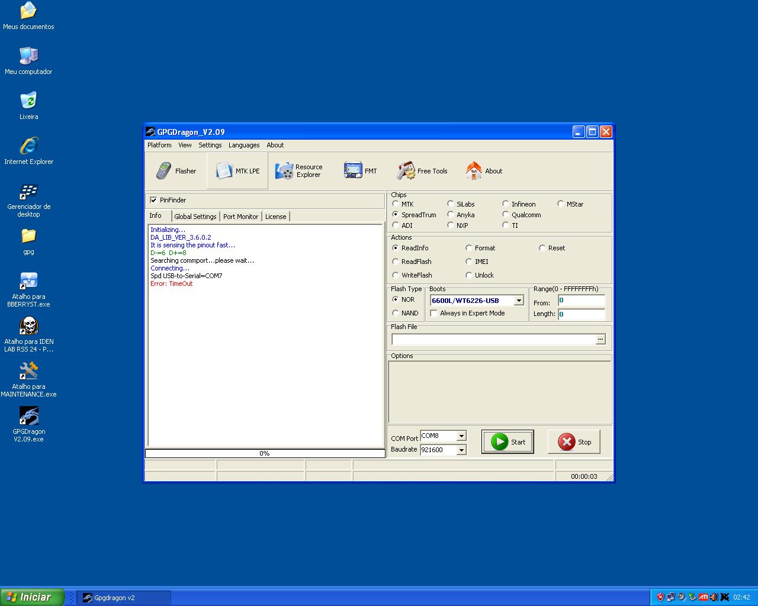This screenshot has width=758, height=606.
Task: Select the MTK LPE toolbar icon
Action: pyautogui.click(x=237, y=171)
